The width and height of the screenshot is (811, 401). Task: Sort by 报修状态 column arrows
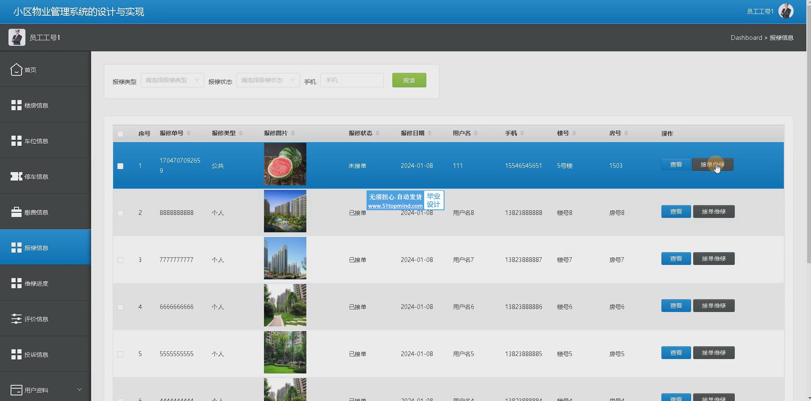378,133
